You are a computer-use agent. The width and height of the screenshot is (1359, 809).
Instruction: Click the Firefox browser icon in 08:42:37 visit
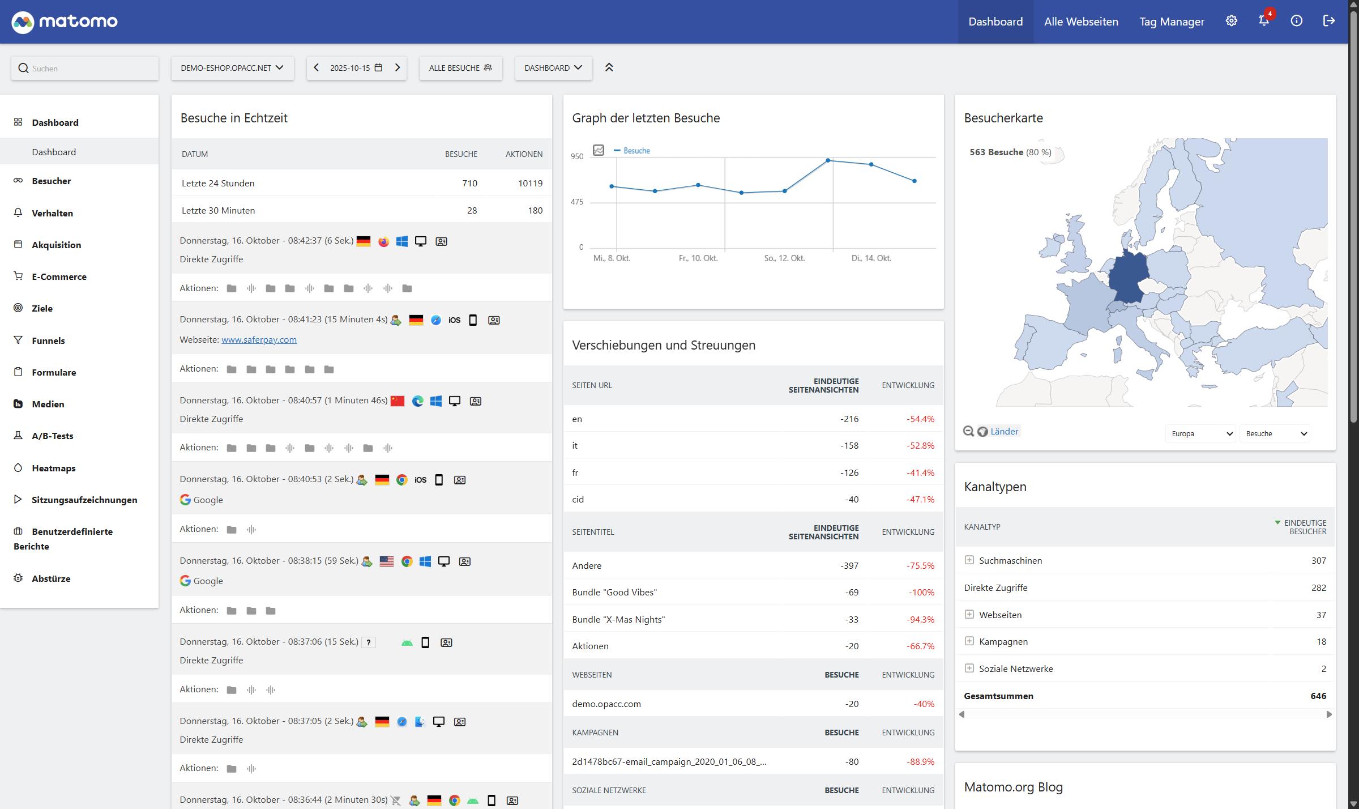(x=383, y=241)
